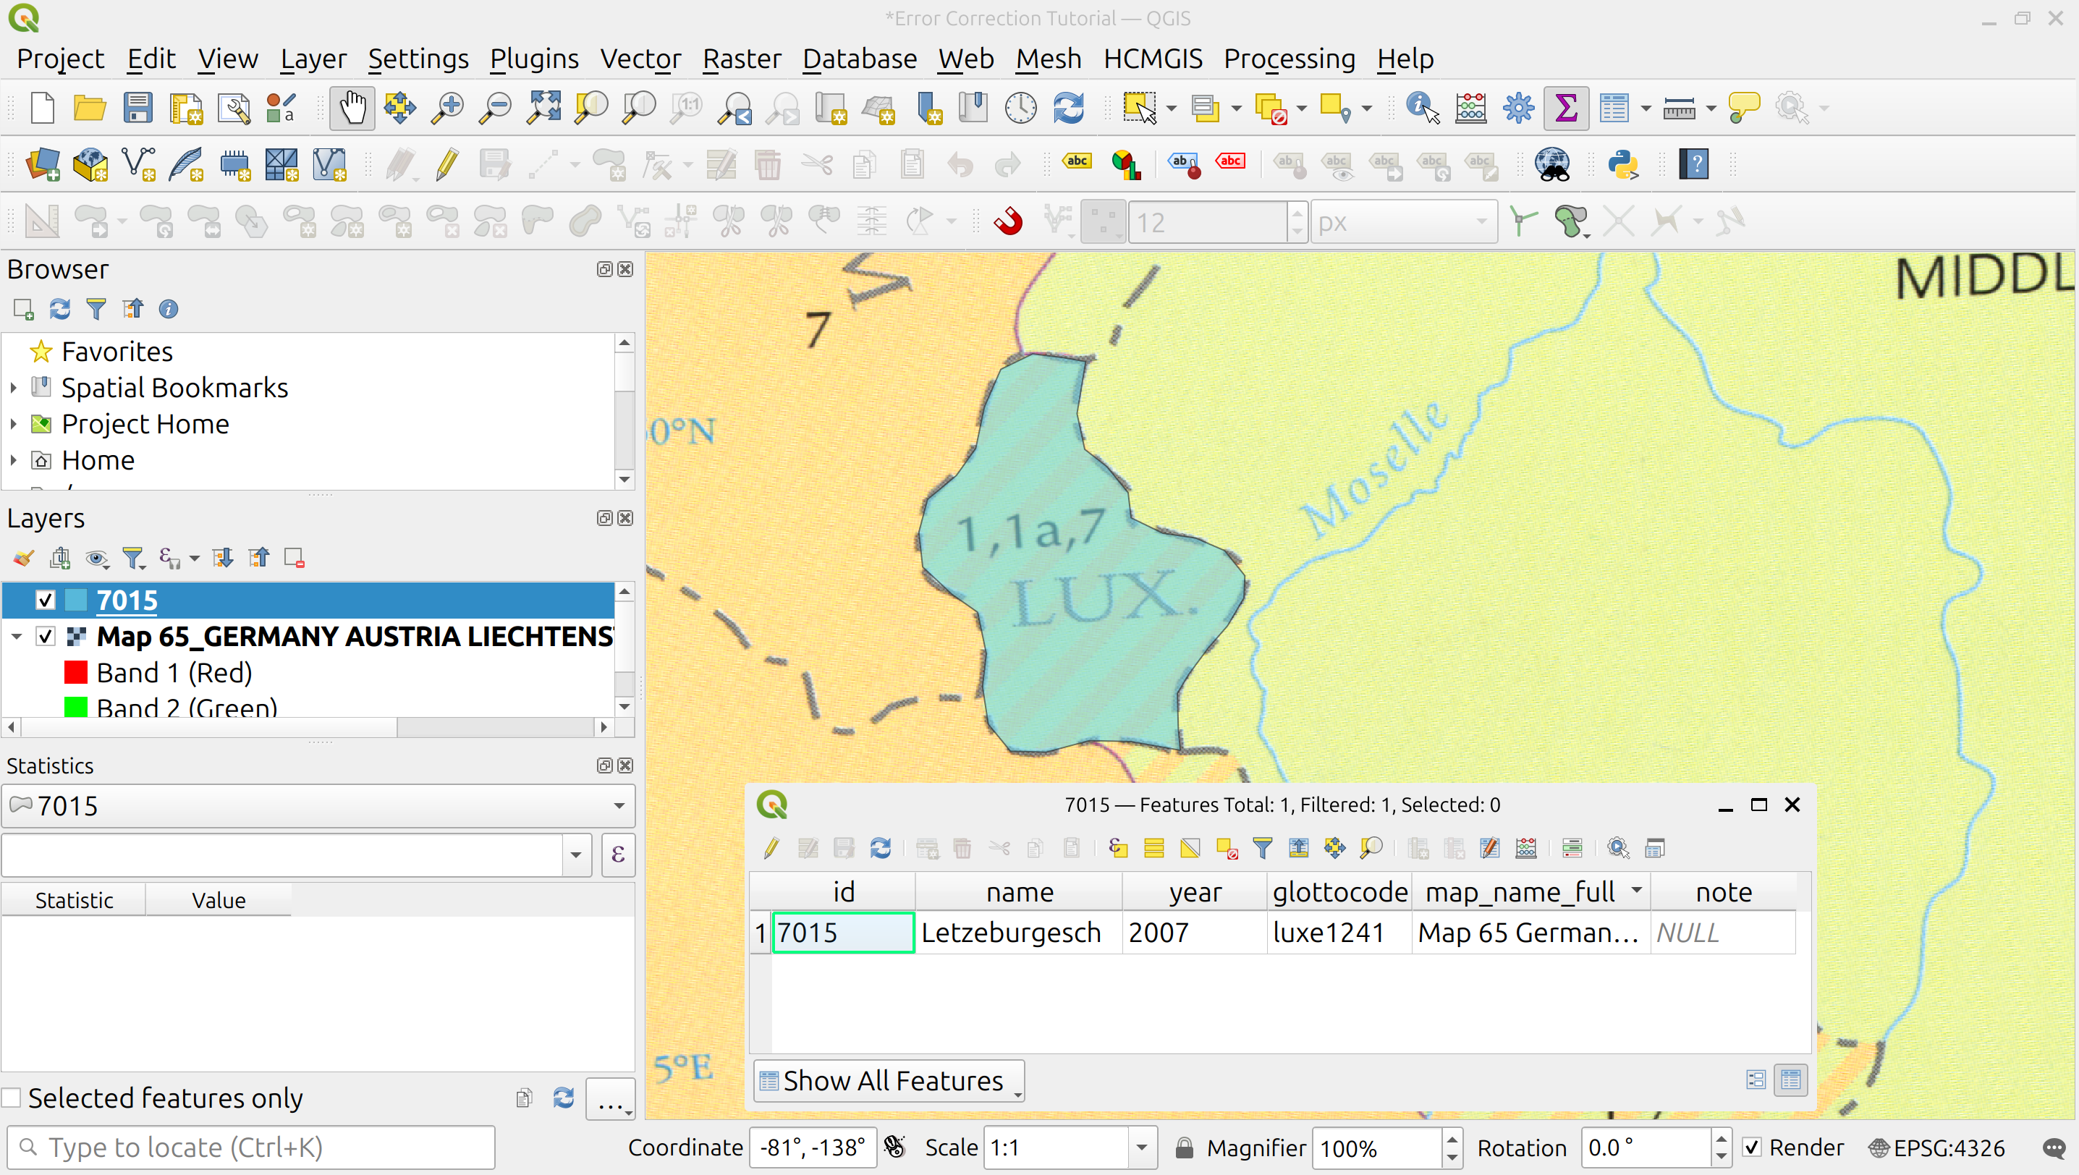
Task: Select the Pan Map hand tool
Action: [352, 108]
